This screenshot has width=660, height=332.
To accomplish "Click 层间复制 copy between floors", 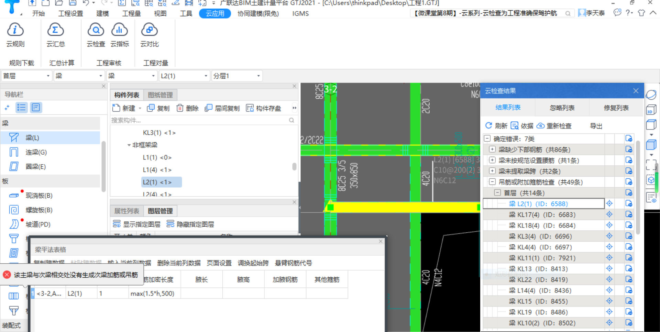I will click(x=222, y=108).
